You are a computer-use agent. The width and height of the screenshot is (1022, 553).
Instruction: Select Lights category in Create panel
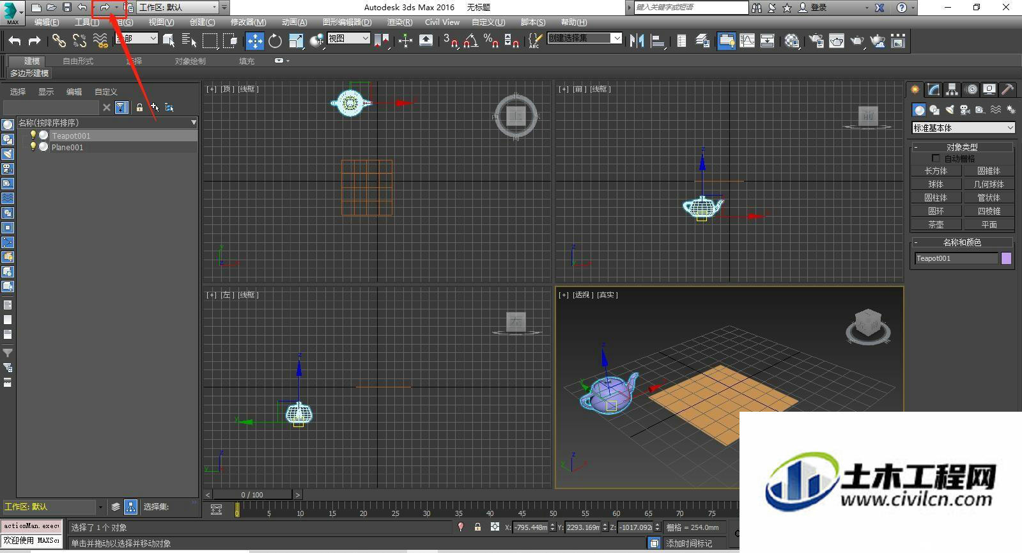(x=950, y=110)
